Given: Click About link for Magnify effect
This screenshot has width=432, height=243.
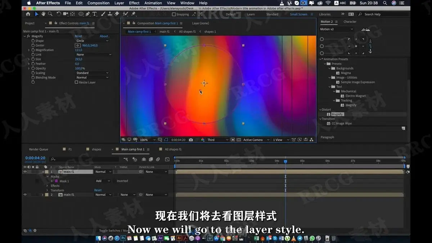Looking at the screenshot, I should click(x=104, y=36).
